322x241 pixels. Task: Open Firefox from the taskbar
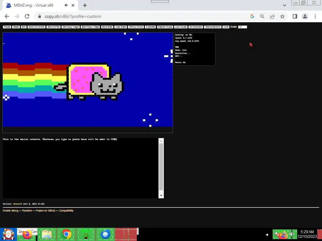click(x=27, y=234)
